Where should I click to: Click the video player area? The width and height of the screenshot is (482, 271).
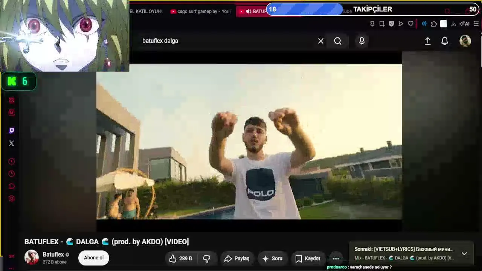[249, 142]
